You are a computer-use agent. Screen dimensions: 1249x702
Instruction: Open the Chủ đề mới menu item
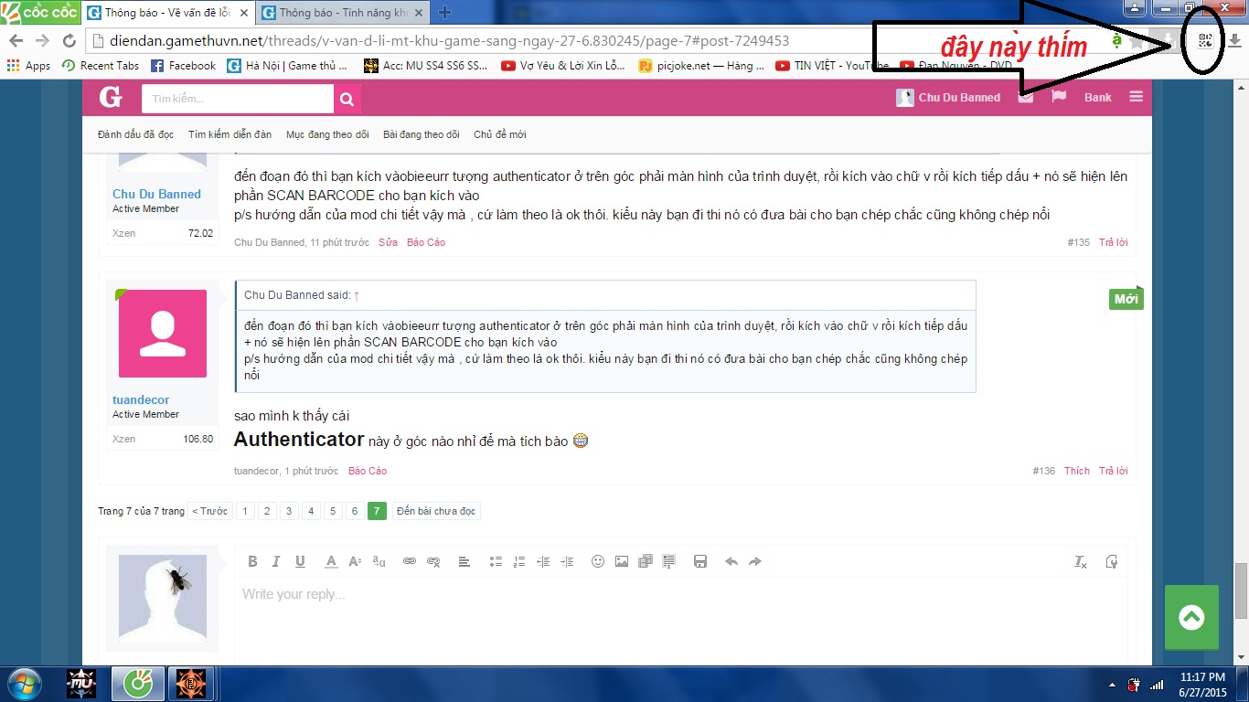[x=499, y=134]
